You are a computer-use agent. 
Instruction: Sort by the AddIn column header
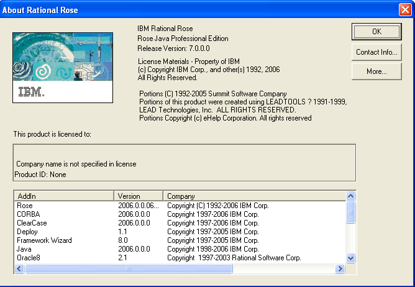point(64,196)
